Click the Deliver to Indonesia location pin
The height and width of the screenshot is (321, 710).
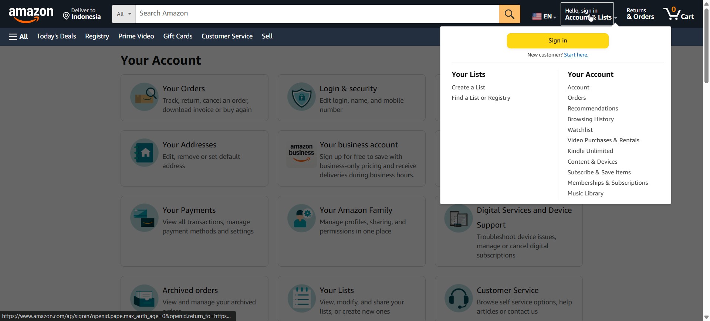66,16
